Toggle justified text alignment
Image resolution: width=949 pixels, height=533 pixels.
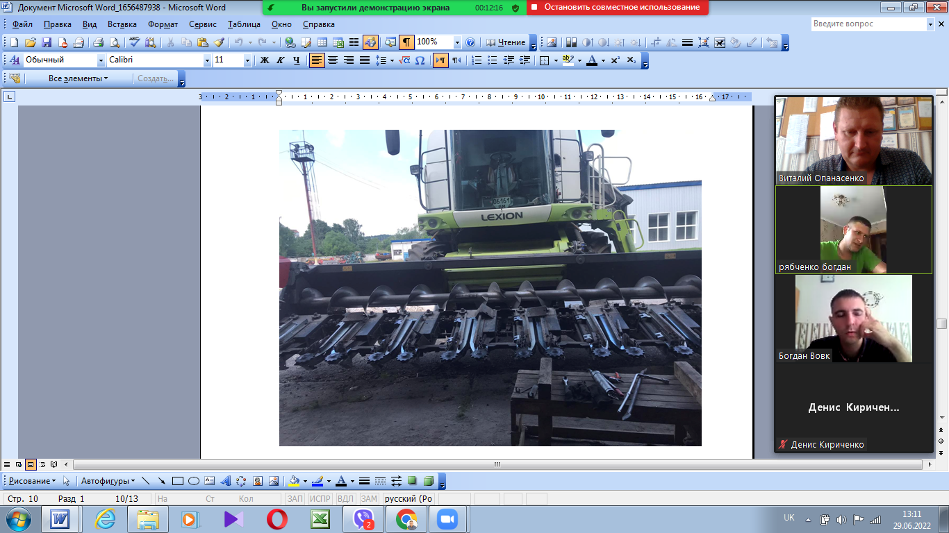pos(365,60)
